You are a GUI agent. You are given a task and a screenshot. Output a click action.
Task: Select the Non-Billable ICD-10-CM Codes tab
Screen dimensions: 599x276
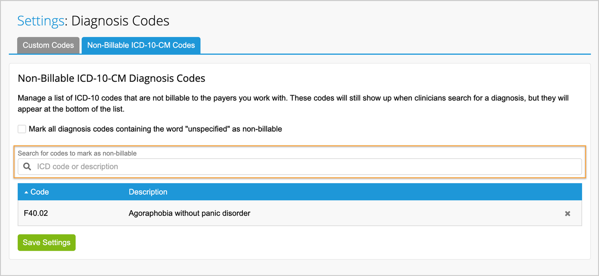pos(141,45)
